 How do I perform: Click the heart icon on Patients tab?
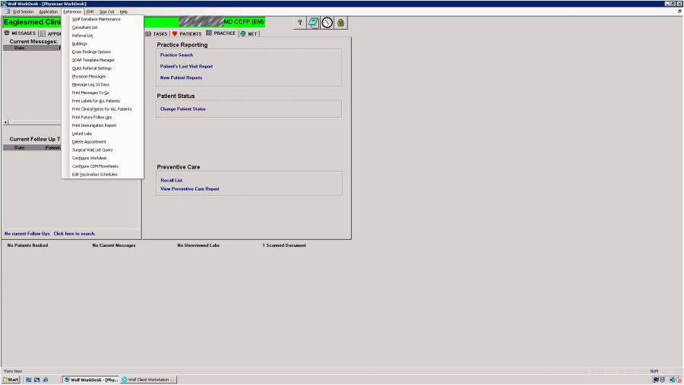click(x=174, y=33)
